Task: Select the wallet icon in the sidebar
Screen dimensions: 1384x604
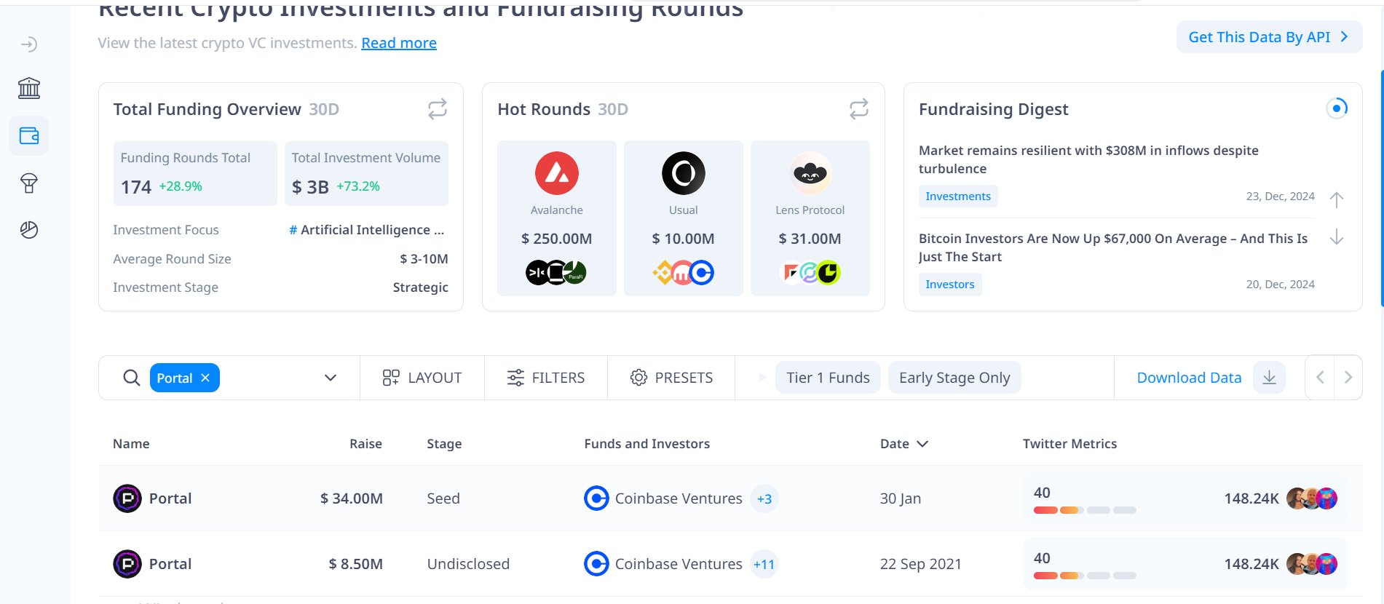Action: click(29, 135)
